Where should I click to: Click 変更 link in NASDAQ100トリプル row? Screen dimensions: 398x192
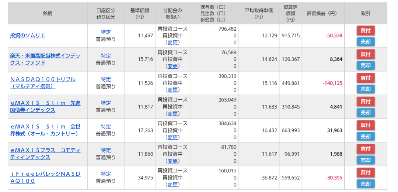[172, 90]
